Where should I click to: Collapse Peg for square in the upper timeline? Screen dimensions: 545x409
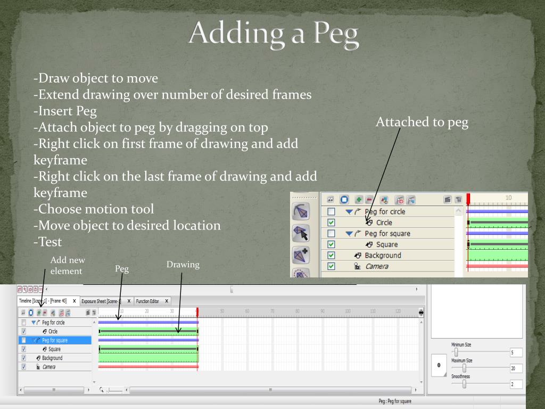349,234
